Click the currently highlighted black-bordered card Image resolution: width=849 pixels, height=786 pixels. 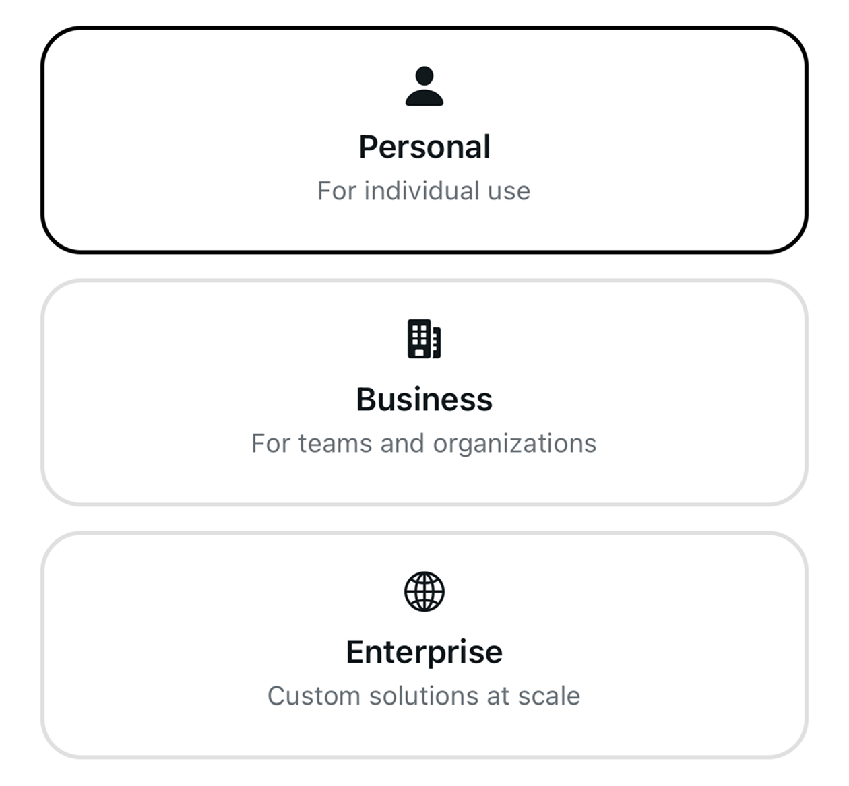[x=425, y=140]
